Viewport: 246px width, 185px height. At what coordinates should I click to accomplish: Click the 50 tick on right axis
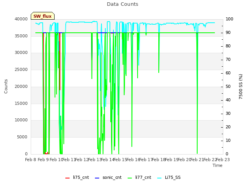click(228, 86)
